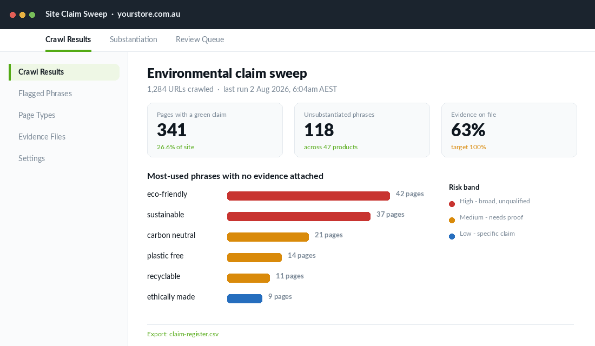This screenshot has height=346, width=595.
Task: Click the 'across 47 products' text
Action: tap(330, 147)
